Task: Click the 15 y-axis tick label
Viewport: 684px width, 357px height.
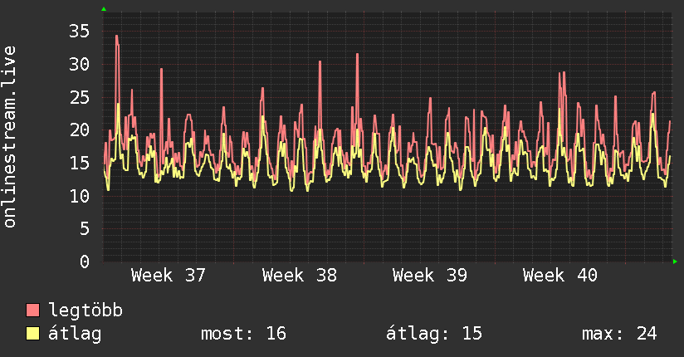Action: pyautogui.click(x=79, y=164)
